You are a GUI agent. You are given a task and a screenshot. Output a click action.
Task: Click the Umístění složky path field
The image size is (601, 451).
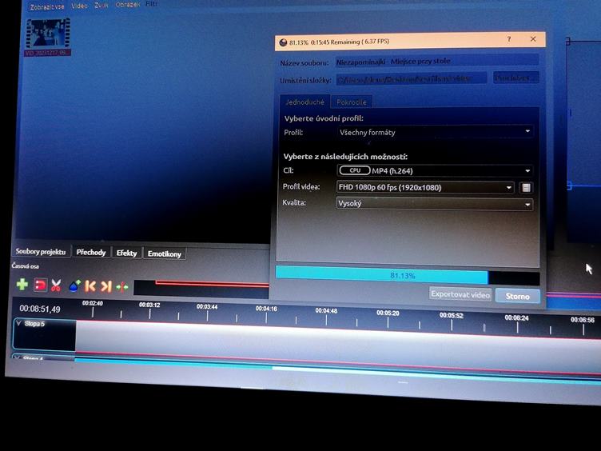click(412, 79)
